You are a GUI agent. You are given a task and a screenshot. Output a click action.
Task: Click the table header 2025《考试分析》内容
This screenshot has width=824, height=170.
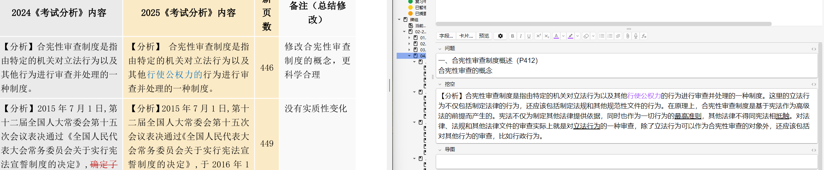(x=188, y=13)
